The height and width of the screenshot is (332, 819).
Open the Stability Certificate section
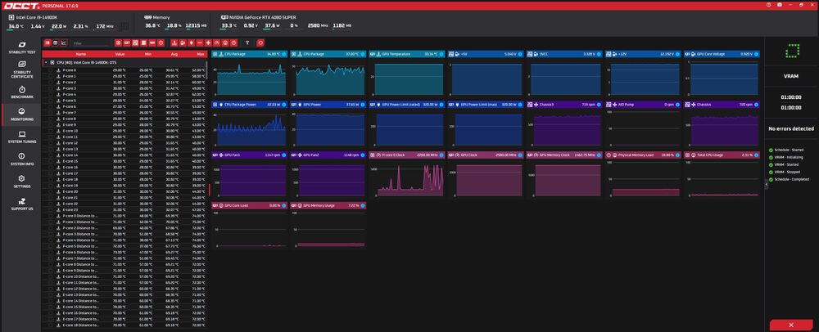click(x=21, y=70)
